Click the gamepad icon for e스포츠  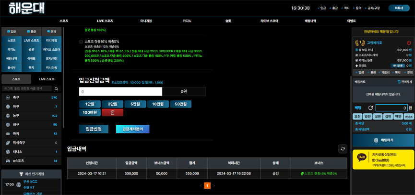pyautogui.click(x=8, y=161)
